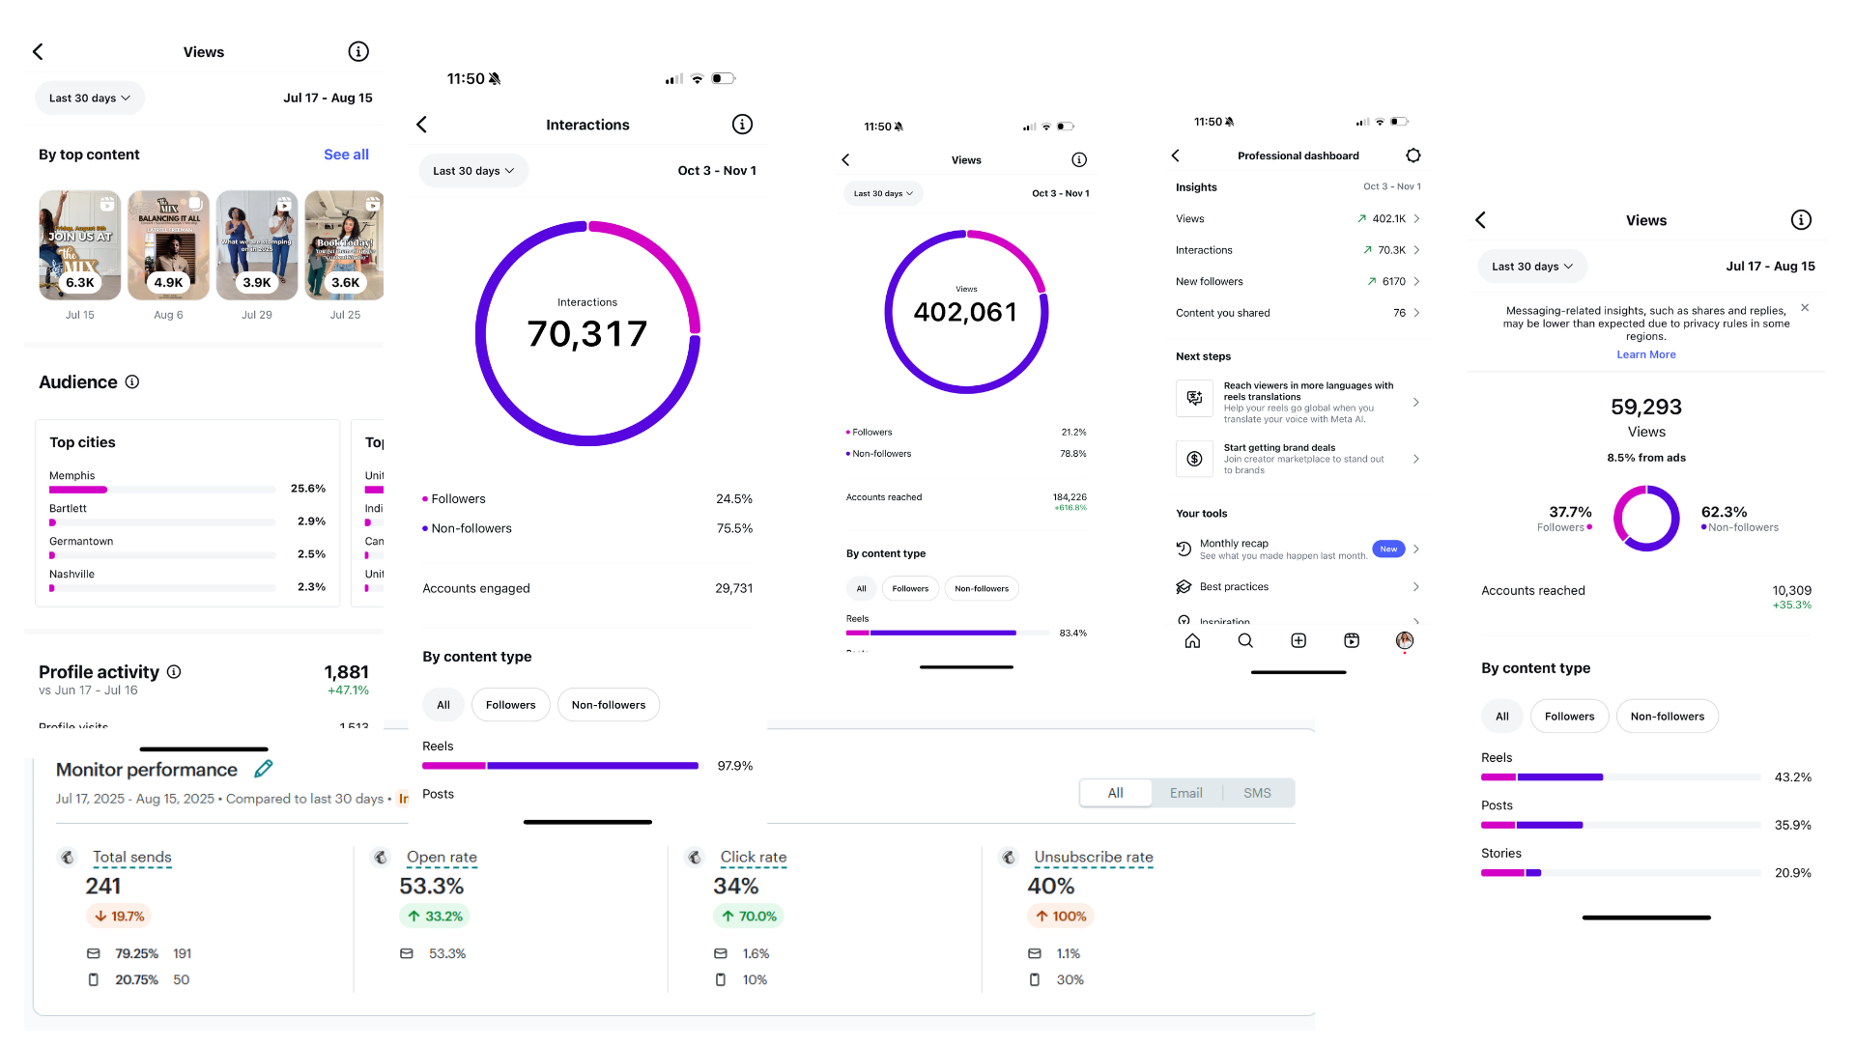Click the Learn More link
Screen dimensions: 1855x1043
(x=1646, y=354)
